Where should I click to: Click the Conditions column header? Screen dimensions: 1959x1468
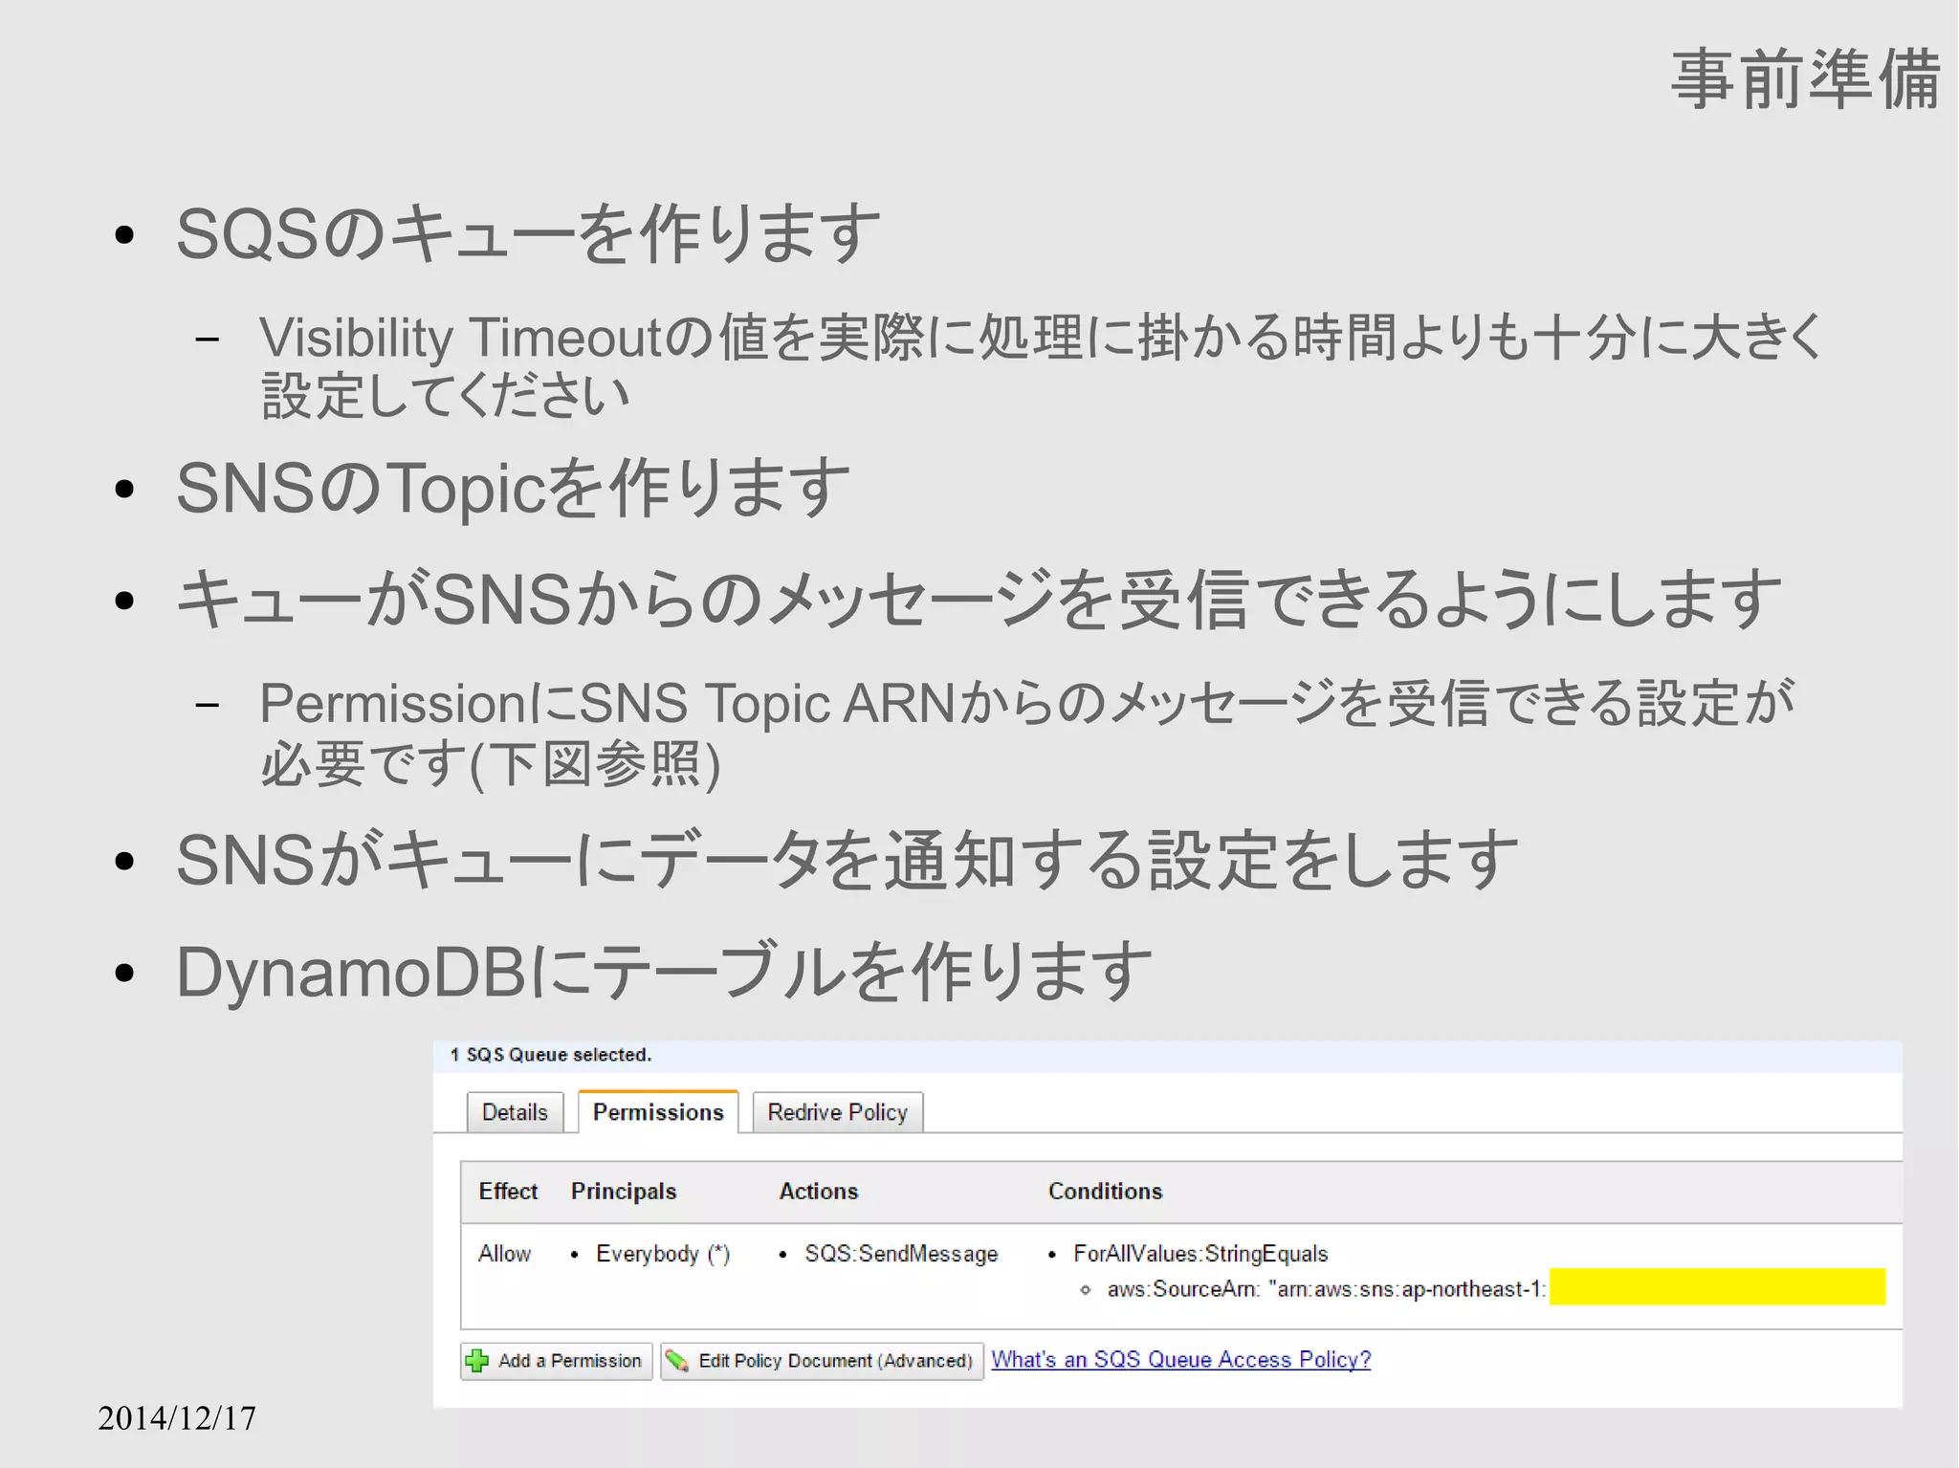1105,1191
